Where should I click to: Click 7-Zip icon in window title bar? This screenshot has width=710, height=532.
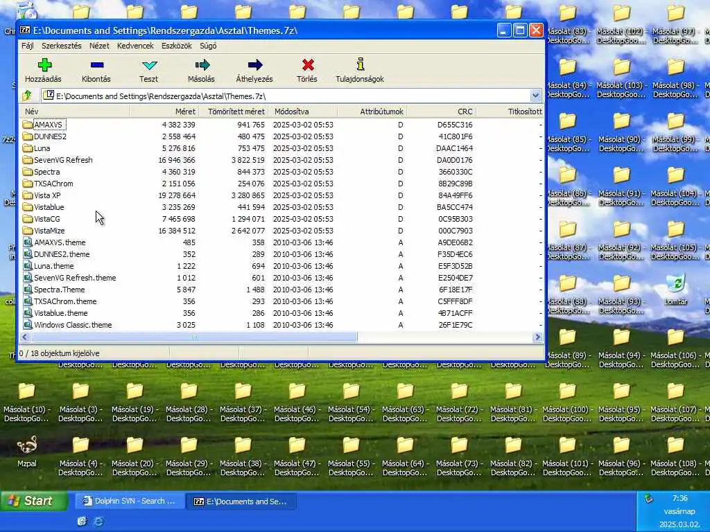coord(26,30)
